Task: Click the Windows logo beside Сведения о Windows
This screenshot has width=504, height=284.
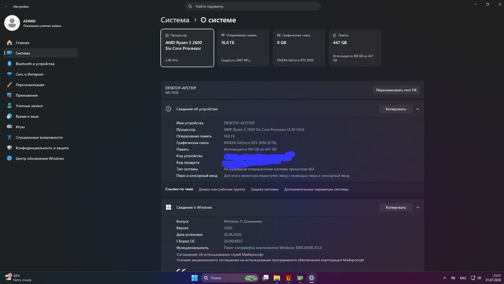Action: point(168,207)
